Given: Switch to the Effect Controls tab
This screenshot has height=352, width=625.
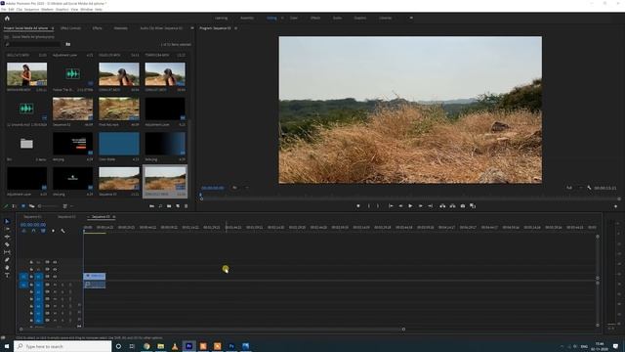Looking at the screenshot, I should 70,28.
